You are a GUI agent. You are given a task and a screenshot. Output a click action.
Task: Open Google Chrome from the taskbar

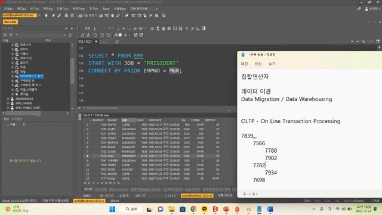click(x=193, y=209)
